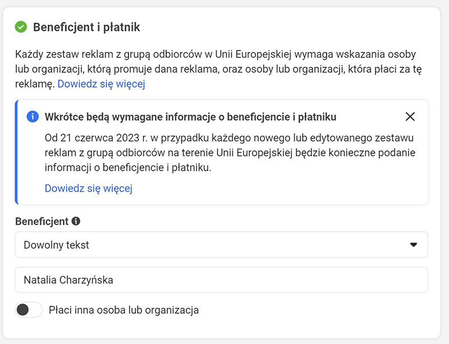Toggle the switch for a different paying organization

coord(29,309)
